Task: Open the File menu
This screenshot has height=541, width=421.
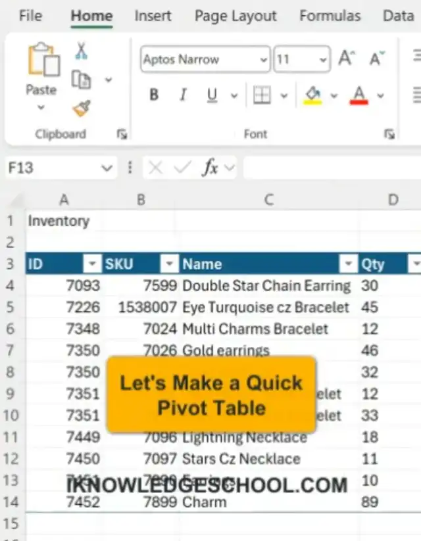Action: tap(30, 16)
